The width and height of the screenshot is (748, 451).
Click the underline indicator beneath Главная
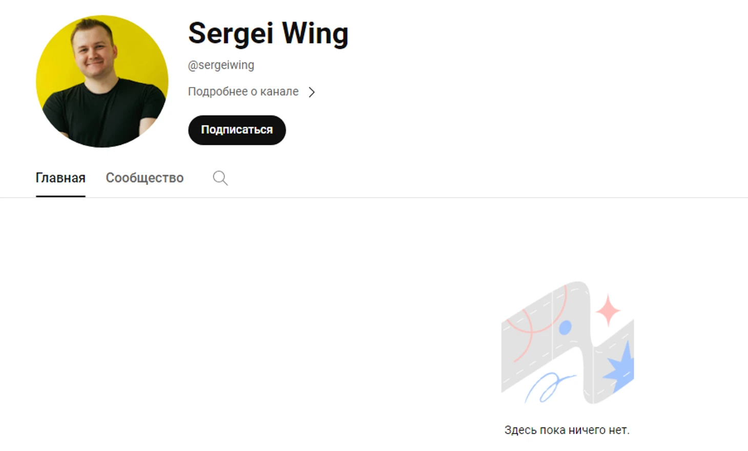tap(60, 196)
